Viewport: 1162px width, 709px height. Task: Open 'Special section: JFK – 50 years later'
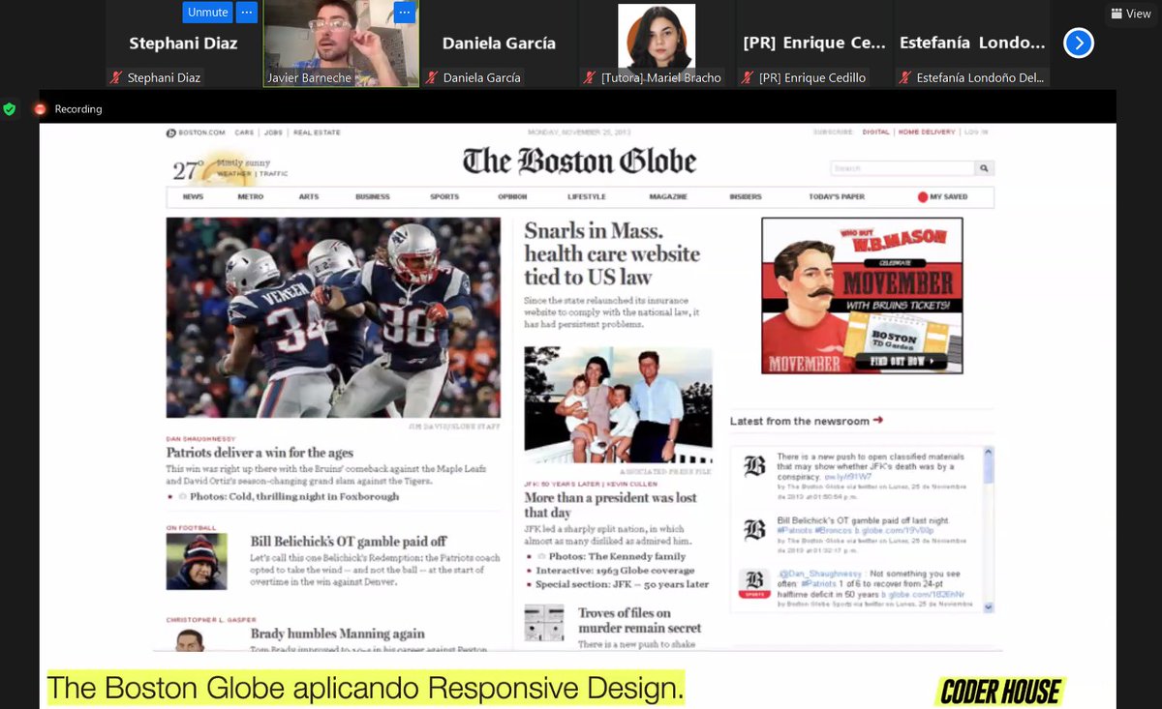point(623,584)
